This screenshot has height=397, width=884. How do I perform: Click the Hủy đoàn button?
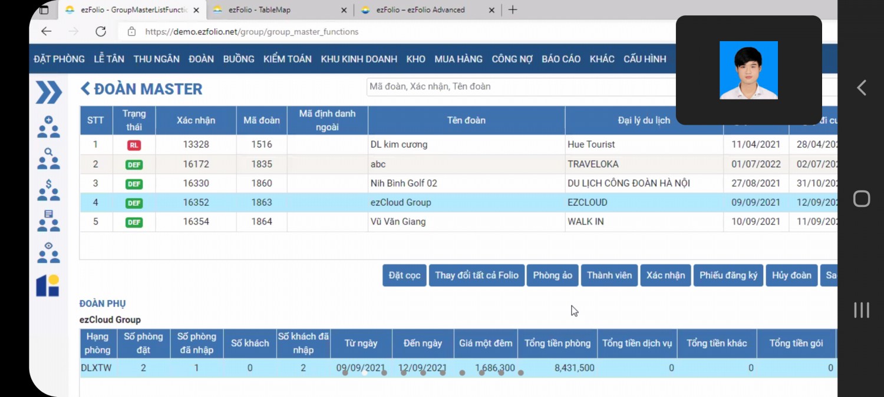[x=791, y=275]
